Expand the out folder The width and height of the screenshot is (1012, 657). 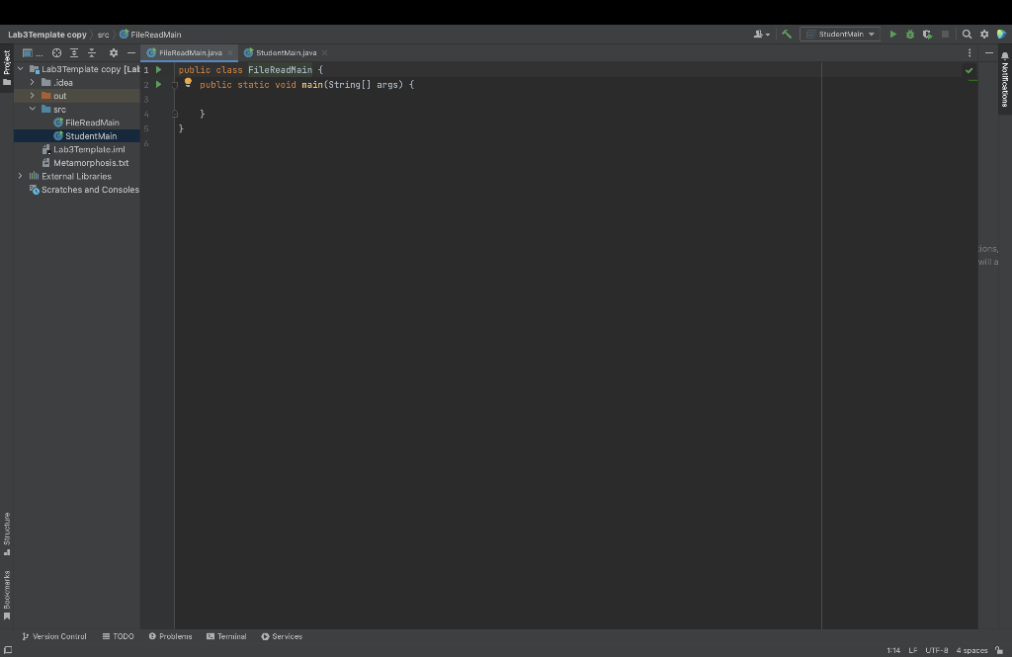tap(33, 96)
